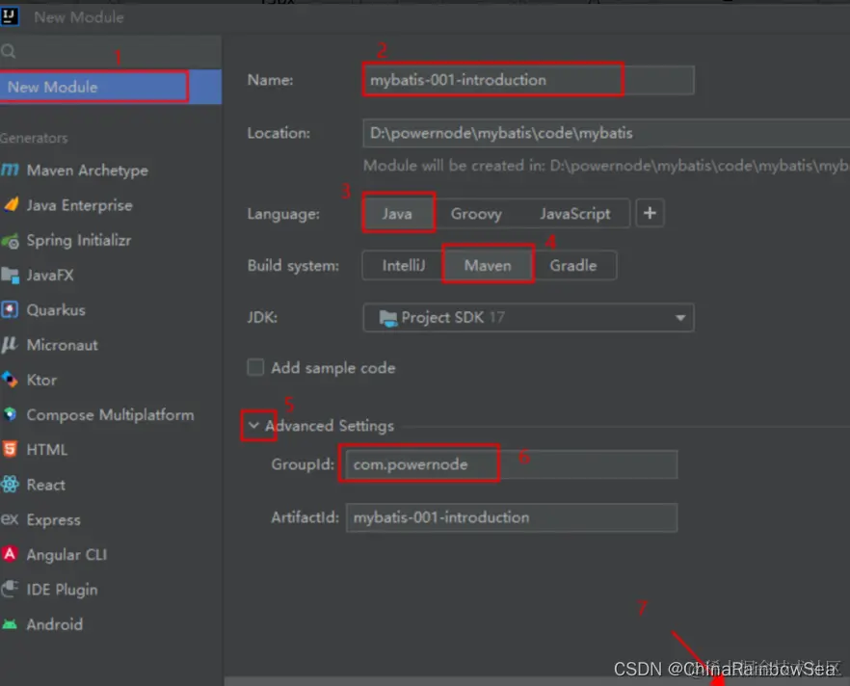
Task: Click the Generators section label
Action: tap(34, 138)
